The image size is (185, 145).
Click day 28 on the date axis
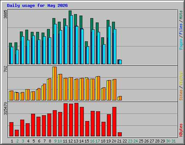pos(157,141)
